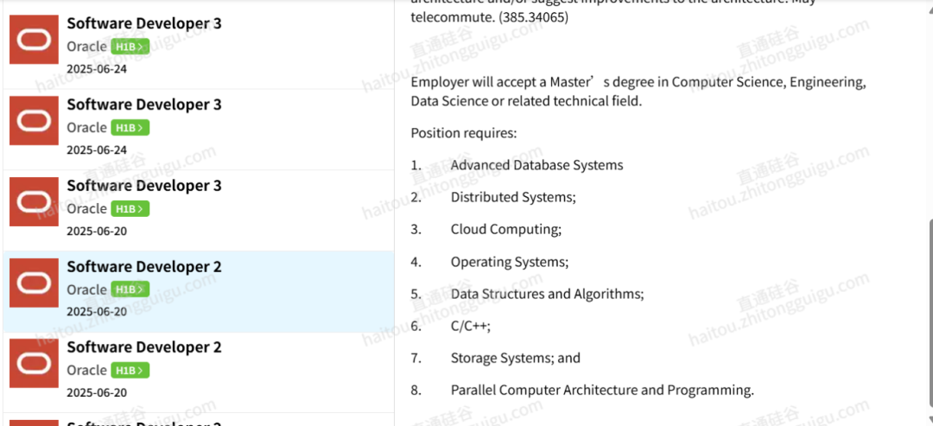The height and width of the screenshot is (426, 933).
Task: Open H1B badge in the highlighted Software Developer 2 row
Action: coord(130,289)
